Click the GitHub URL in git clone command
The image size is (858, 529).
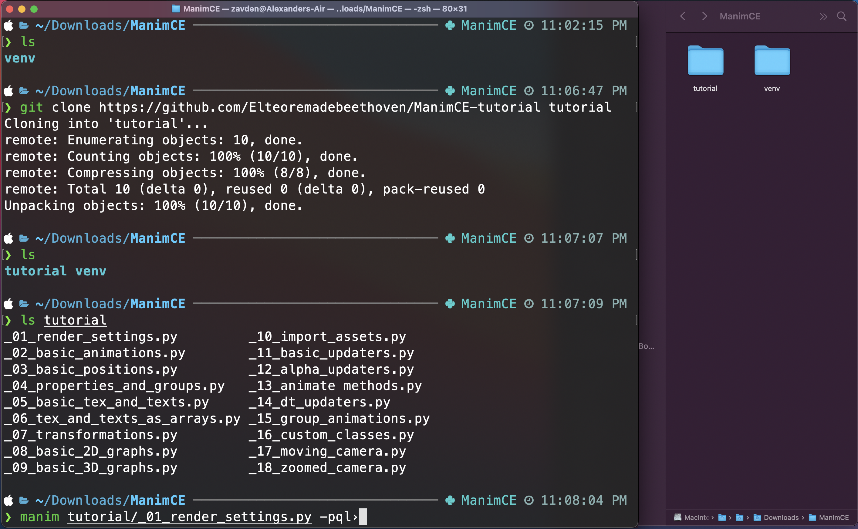[x=319, y=107]
